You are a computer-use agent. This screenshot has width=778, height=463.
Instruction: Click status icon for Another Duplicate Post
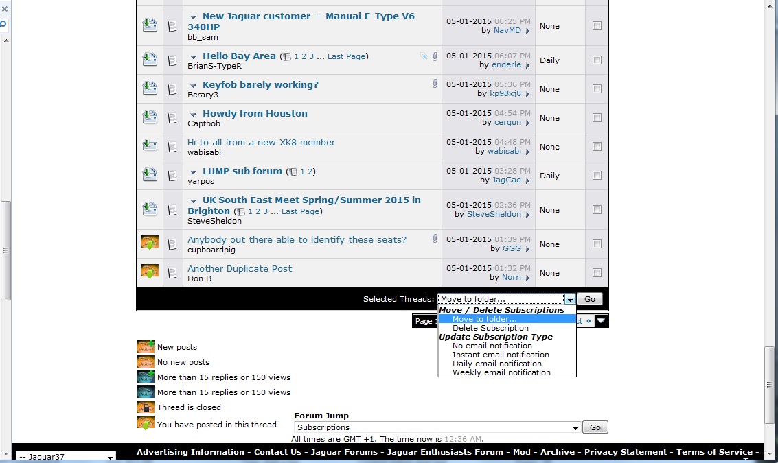[150, 272]
